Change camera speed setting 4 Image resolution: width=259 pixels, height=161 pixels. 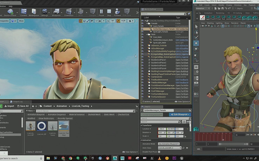(x=131, y=21)
